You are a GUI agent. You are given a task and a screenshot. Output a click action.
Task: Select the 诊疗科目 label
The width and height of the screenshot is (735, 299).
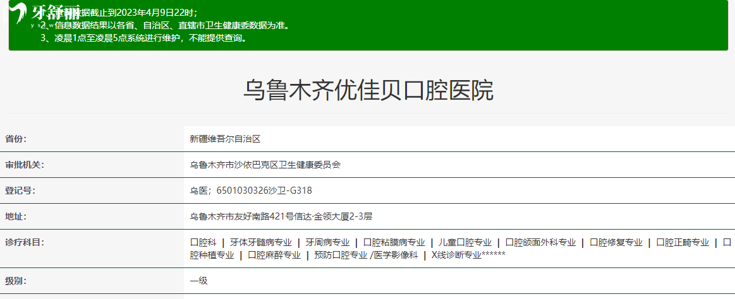click(25, 242)
